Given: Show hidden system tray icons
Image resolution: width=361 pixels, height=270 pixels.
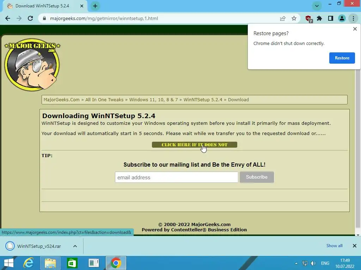Looking at the screenshot, I should coord(296,263).
